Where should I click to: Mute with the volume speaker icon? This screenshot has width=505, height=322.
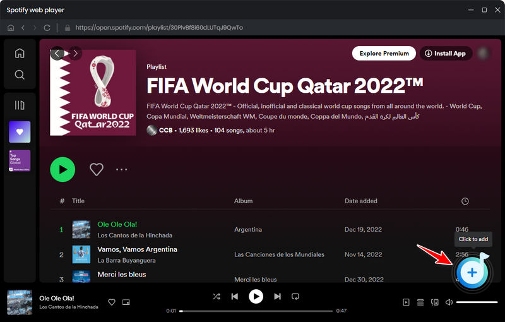(449, 302)
